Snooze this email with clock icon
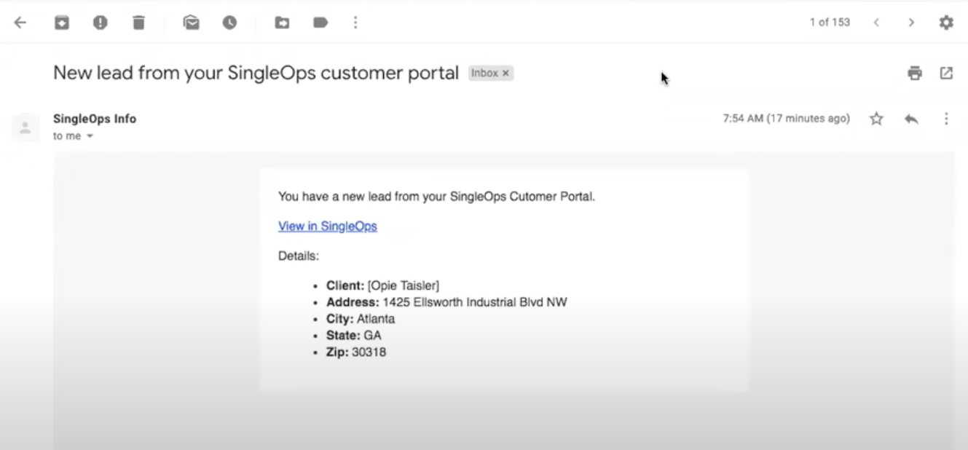968x450 pixels. (x=229, y=23)
